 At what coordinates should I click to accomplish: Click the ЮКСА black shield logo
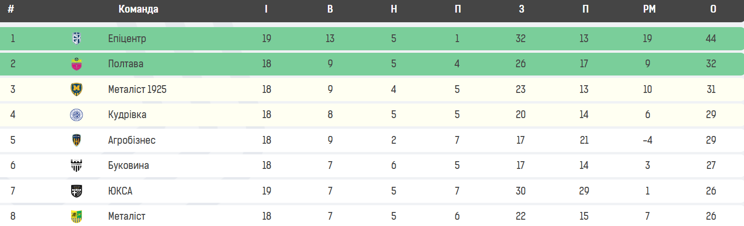77,191
